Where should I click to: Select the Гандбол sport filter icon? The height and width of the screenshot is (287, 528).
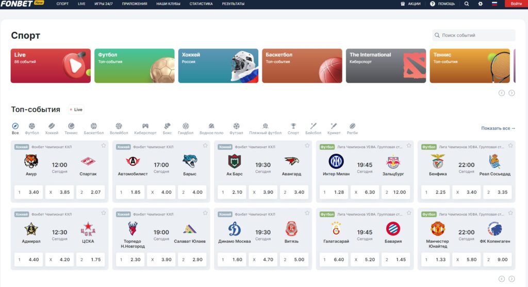[x=186, y=126]
